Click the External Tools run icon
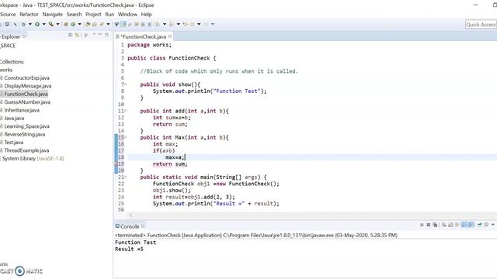 click(51, 24)
